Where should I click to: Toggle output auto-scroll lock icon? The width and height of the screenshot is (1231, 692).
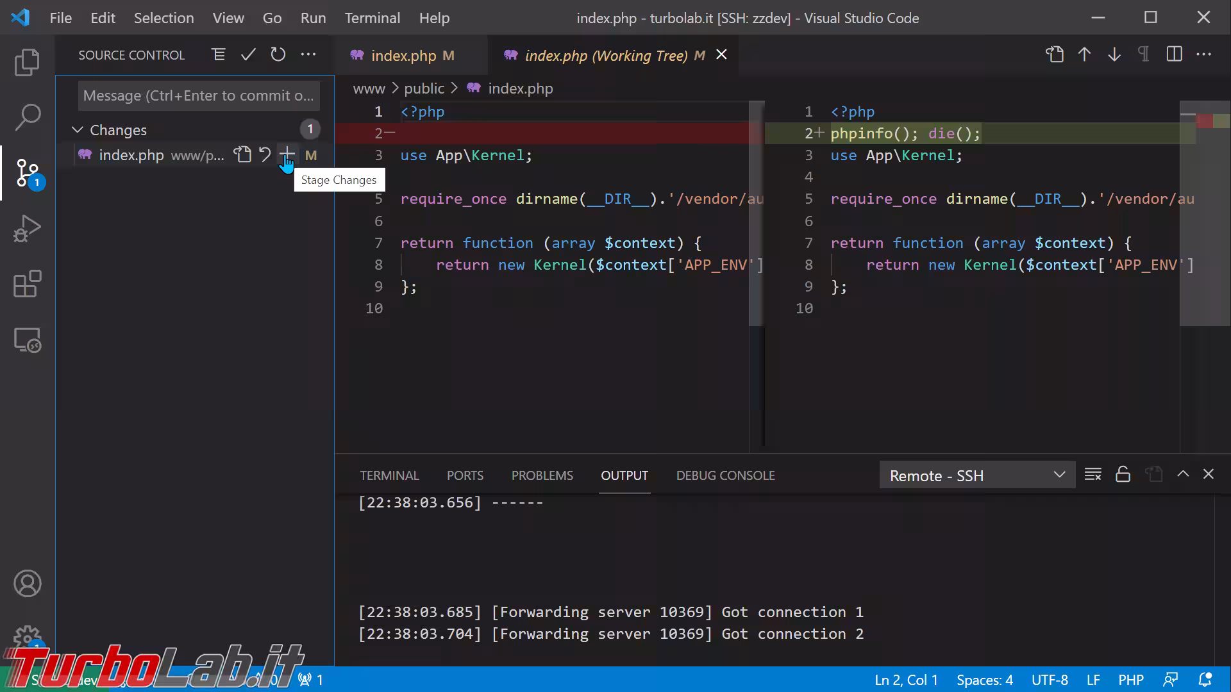pos(1123,475)
